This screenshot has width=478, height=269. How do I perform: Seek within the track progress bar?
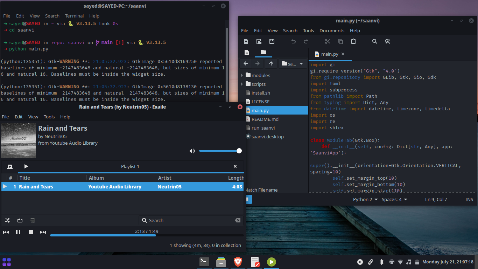click(x=147, y=235)
